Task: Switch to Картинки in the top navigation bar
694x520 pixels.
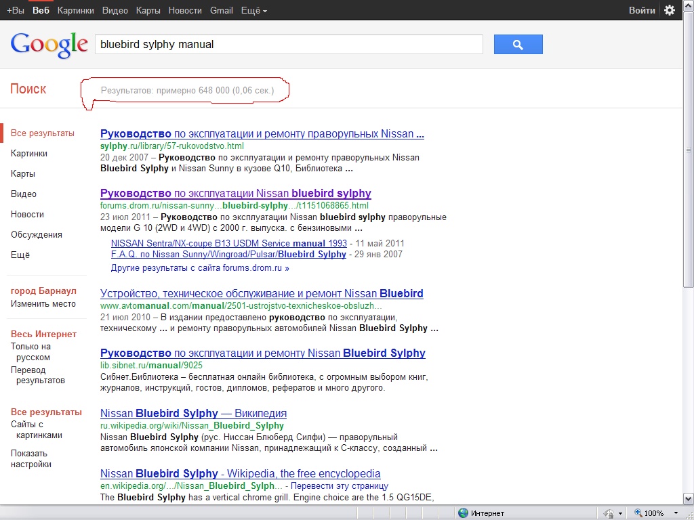Action: (76, 10)
